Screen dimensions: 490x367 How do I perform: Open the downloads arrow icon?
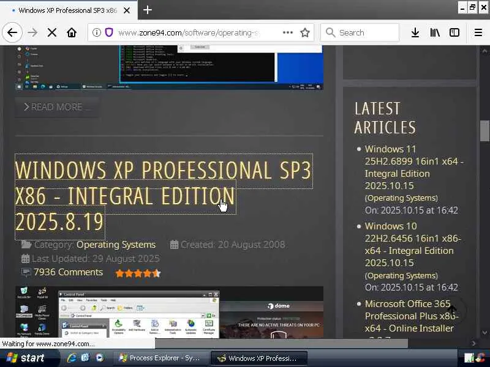pos(415,32)
